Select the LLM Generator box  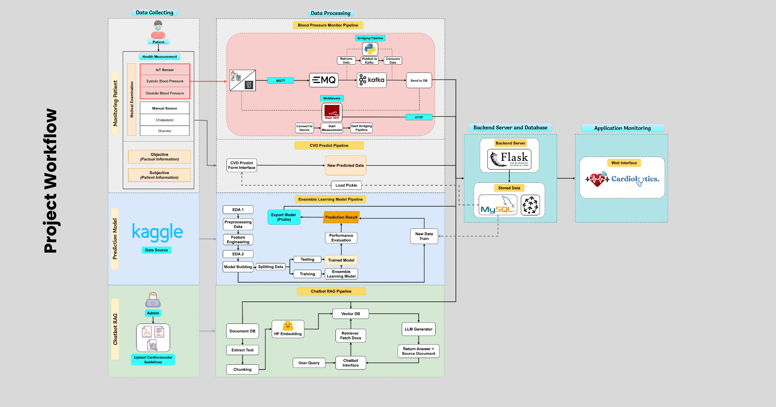[418, 329]
